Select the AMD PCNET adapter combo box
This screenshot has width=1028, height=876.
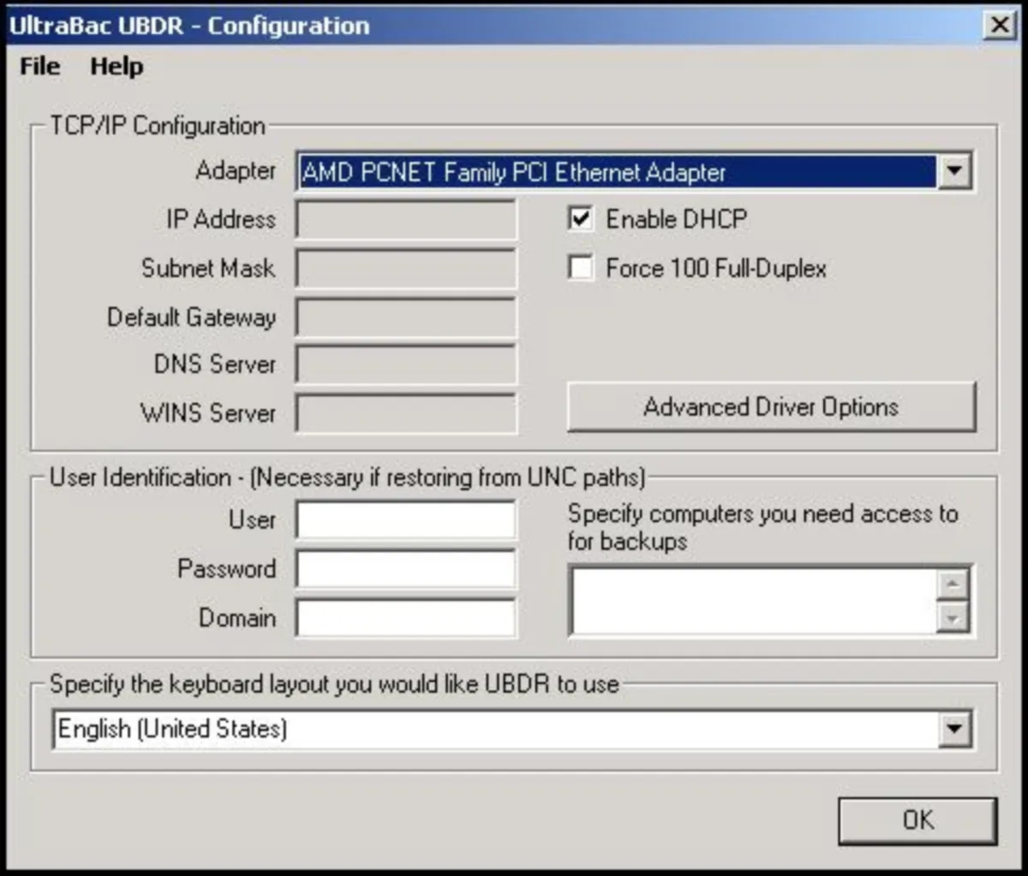[634, 172]
